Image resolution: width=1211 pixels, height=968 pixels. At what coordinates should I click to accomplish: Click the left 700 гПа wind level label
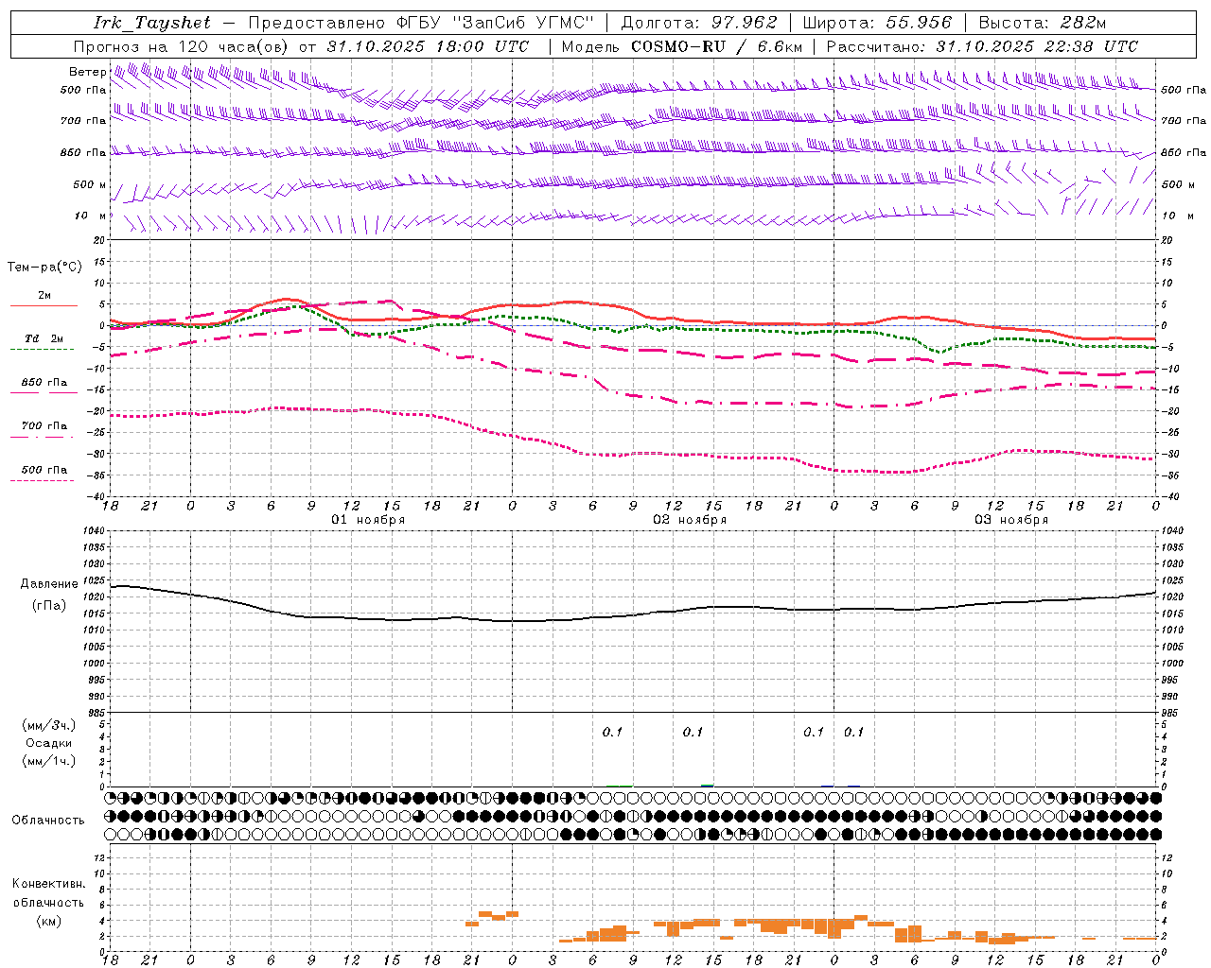point(83,121)
